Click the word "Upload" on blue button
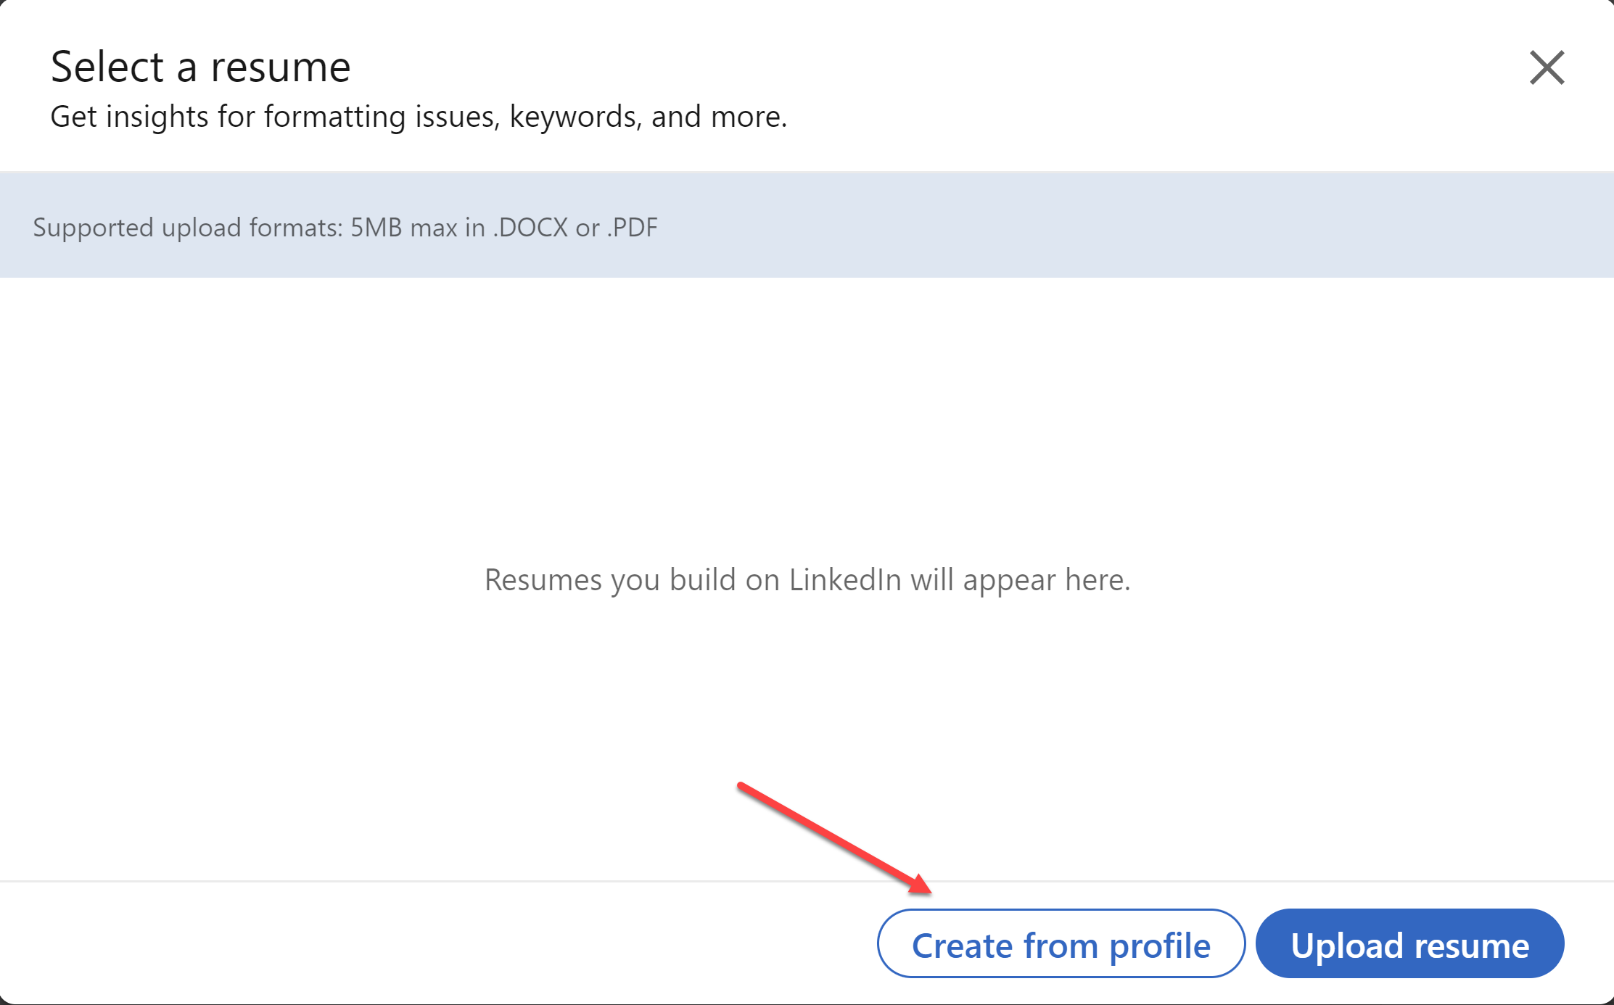 [1346, 946]
